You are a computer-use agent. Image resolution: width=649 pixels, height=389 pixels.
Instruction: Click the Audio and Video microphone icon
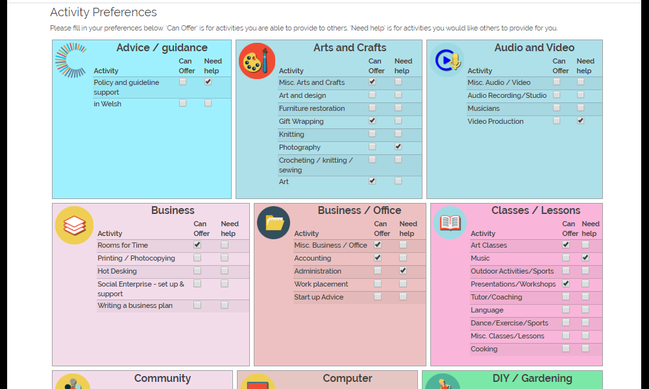coord(447,60)
